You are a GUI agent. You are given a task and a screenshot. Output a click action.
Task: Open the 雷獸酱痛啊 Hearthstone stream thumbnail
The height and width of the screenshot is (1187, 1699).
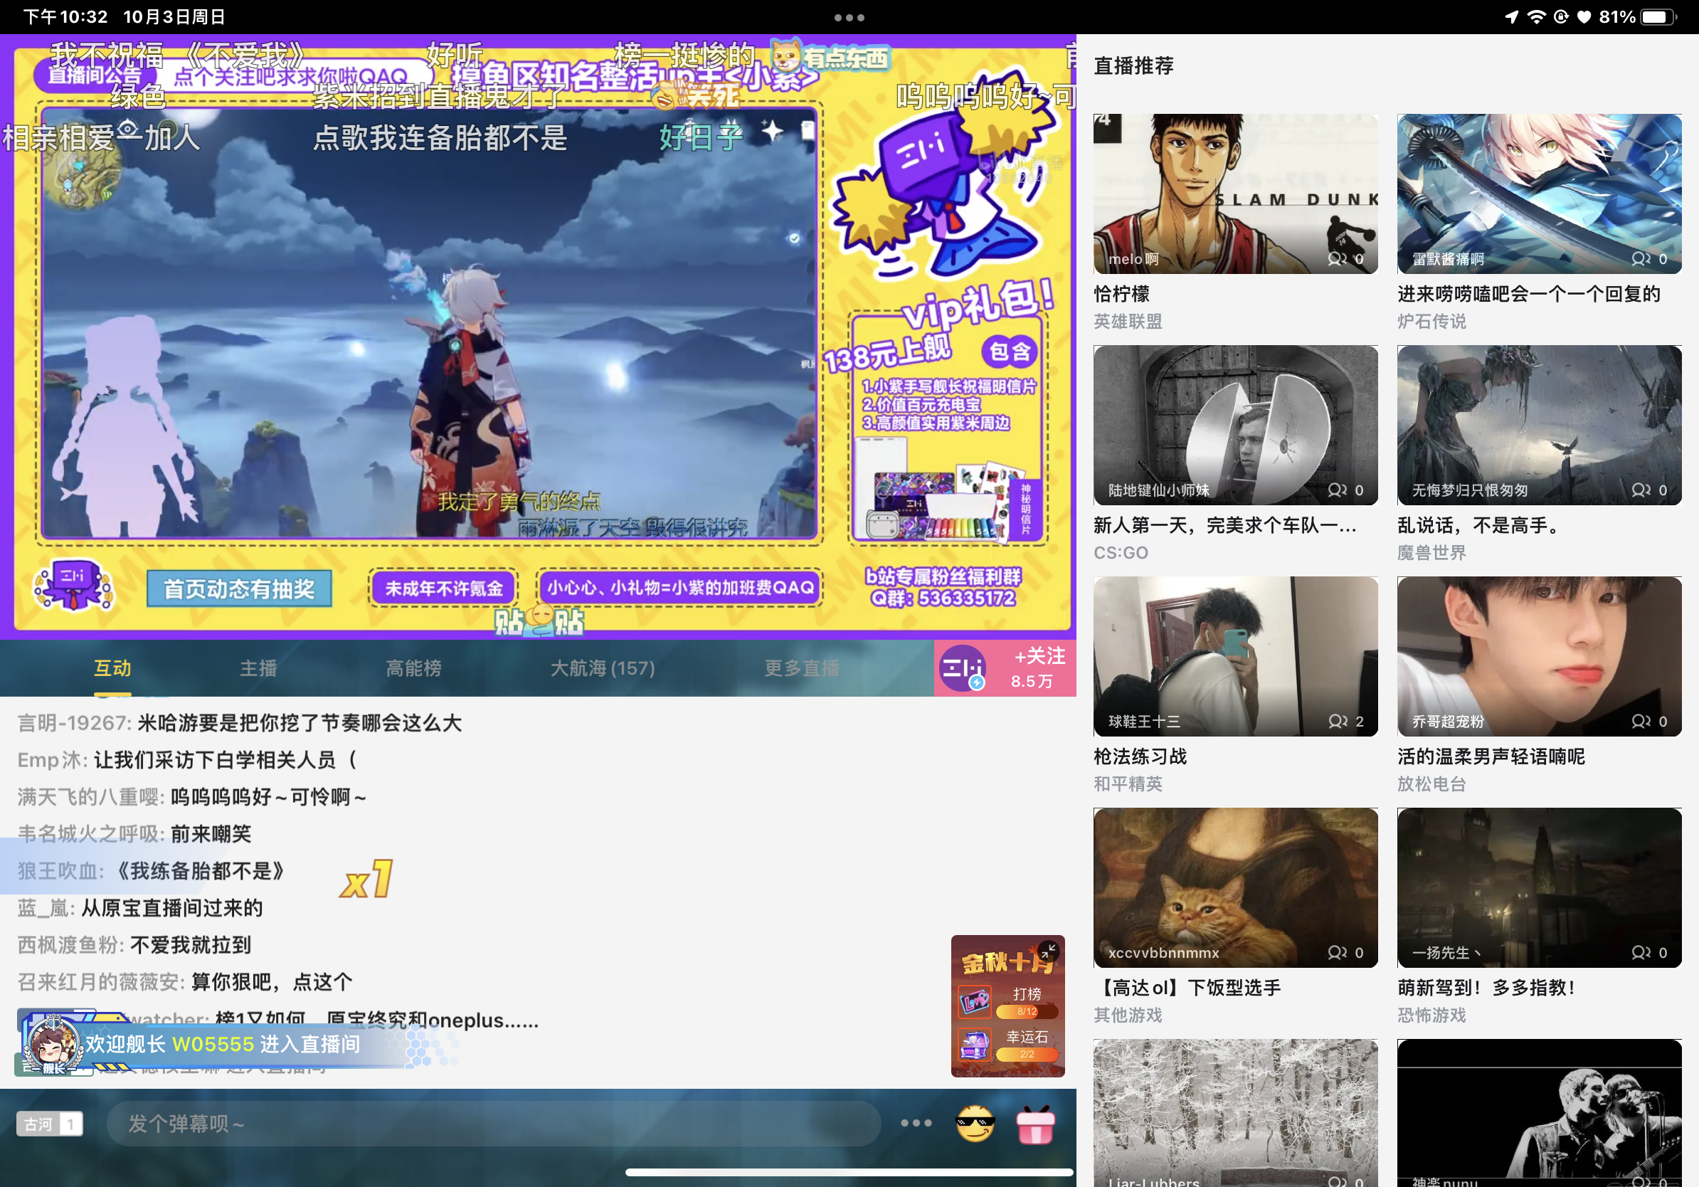click(x=1539, y=194)
